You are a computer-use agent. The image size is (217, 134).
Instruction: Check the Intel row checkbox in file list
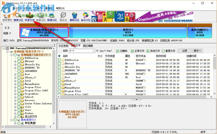59,84
